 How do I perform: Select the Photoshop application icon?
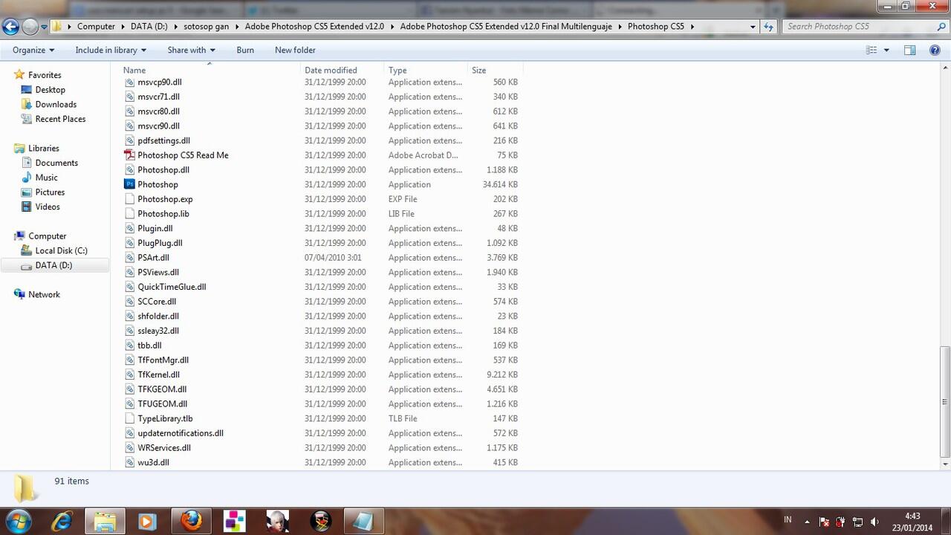[x=130, y=184]
